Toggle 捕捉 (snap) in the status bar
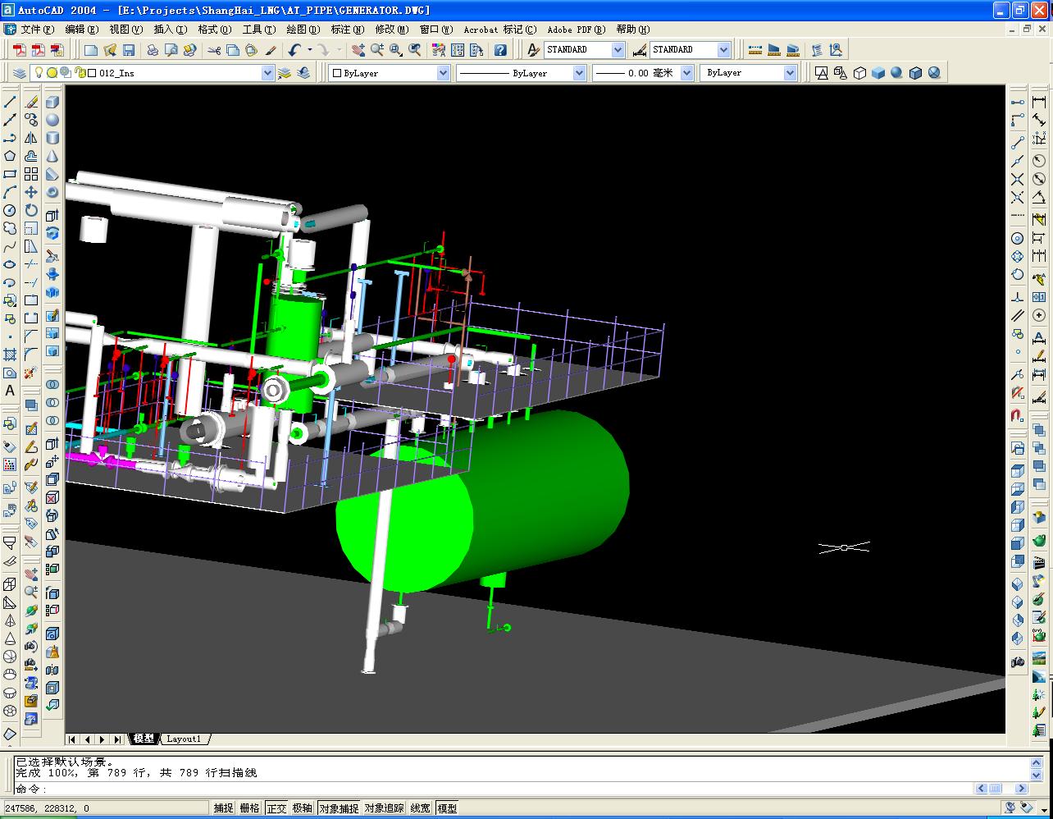This screenshot has height=819, width=1053. (224, 808)
